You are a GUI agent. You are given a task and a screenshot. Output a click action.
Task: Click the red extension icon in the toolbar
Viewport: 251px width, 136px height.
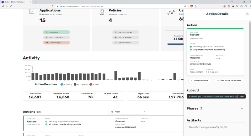pyautogui.click(x=229, y=6)
